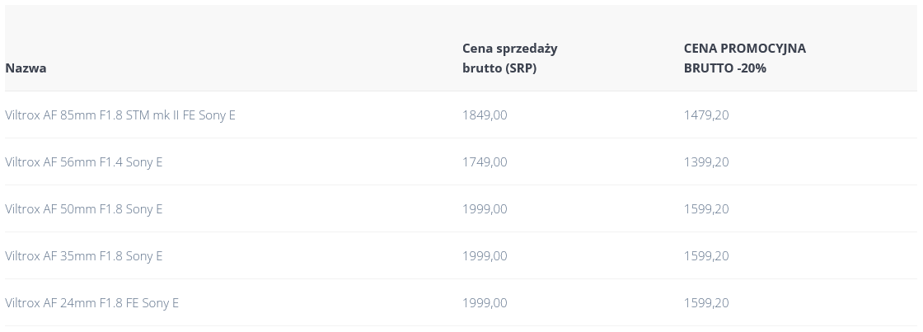Click SRP price 1999,00 for the 50mm lens

tap(485, 209)
